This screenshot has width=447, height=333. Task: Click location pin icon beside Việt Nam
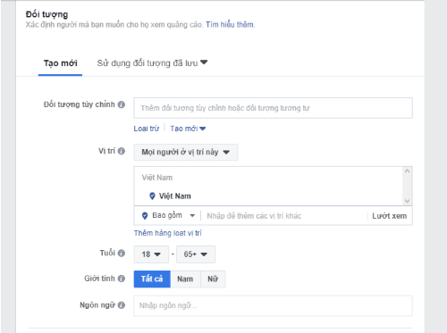152,196
